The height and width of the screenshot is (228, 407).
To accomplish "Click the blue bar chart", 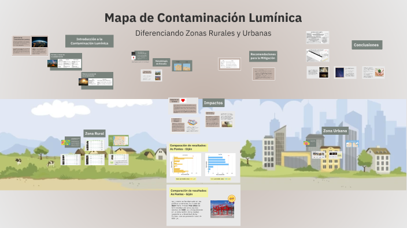I will point(220,165).
